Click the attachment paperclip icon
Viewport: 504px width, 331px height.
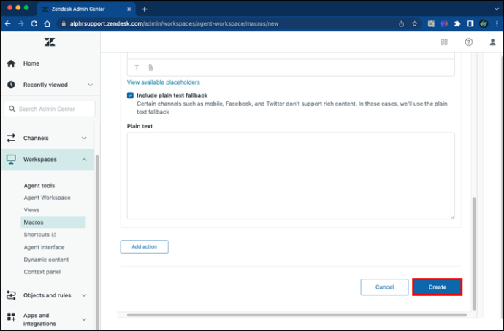click(150, 67)
